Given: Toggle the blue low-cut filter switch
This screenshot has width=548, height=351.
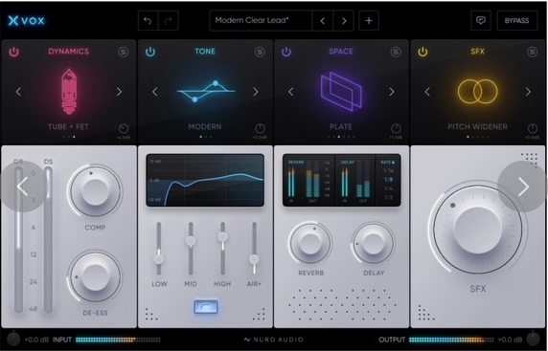Looking at the screenshot, I should click(x=206, y=307).
